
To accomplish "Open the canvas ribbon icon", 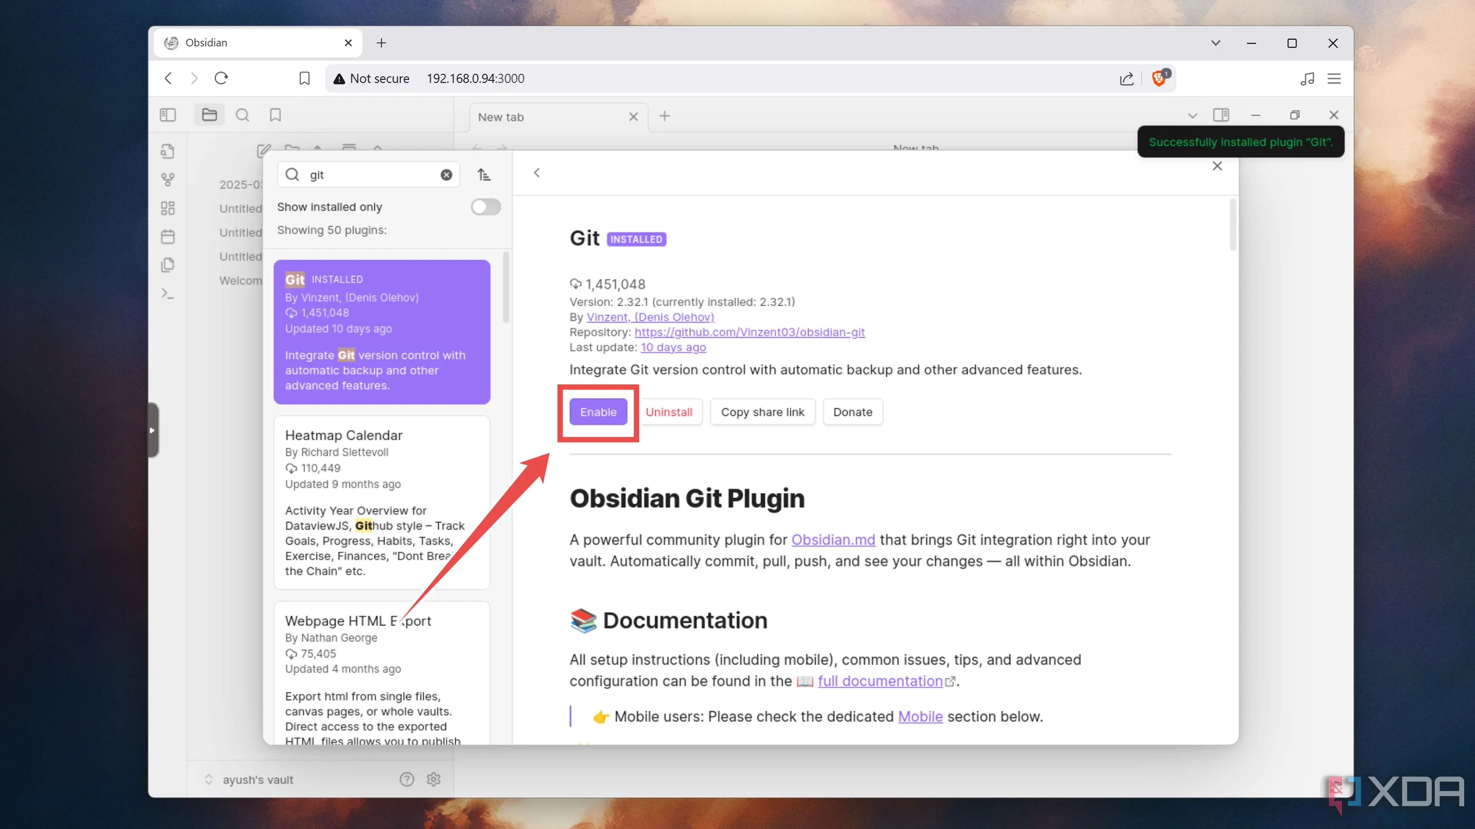I will (168, 208).
